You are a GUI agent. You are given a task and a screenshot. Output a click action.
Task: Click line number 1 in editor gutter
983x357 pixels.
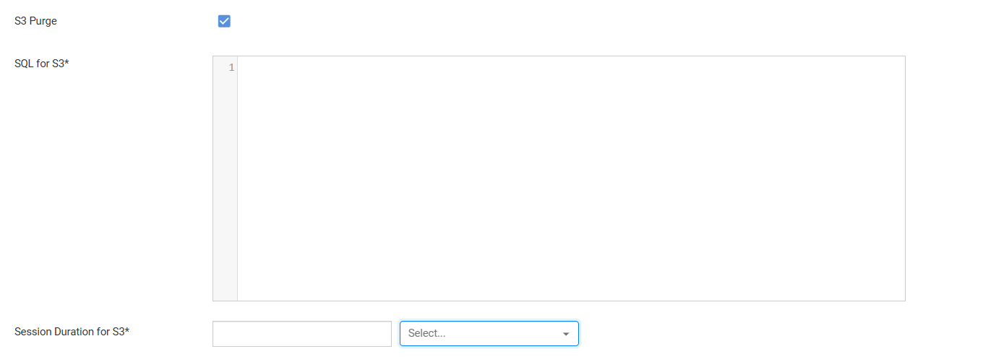click(231, 67)
